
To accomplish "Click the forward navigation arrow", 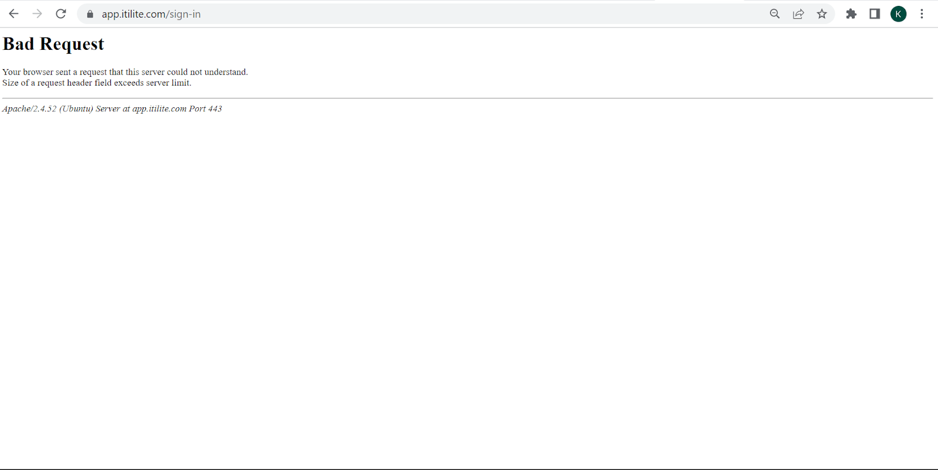I will [x=37, y=13].
